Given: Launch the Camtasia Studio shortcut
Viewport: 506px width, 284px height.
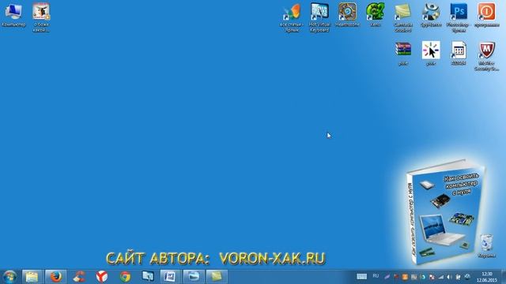Looking at the screenshot, I should (x=403, y=17).
